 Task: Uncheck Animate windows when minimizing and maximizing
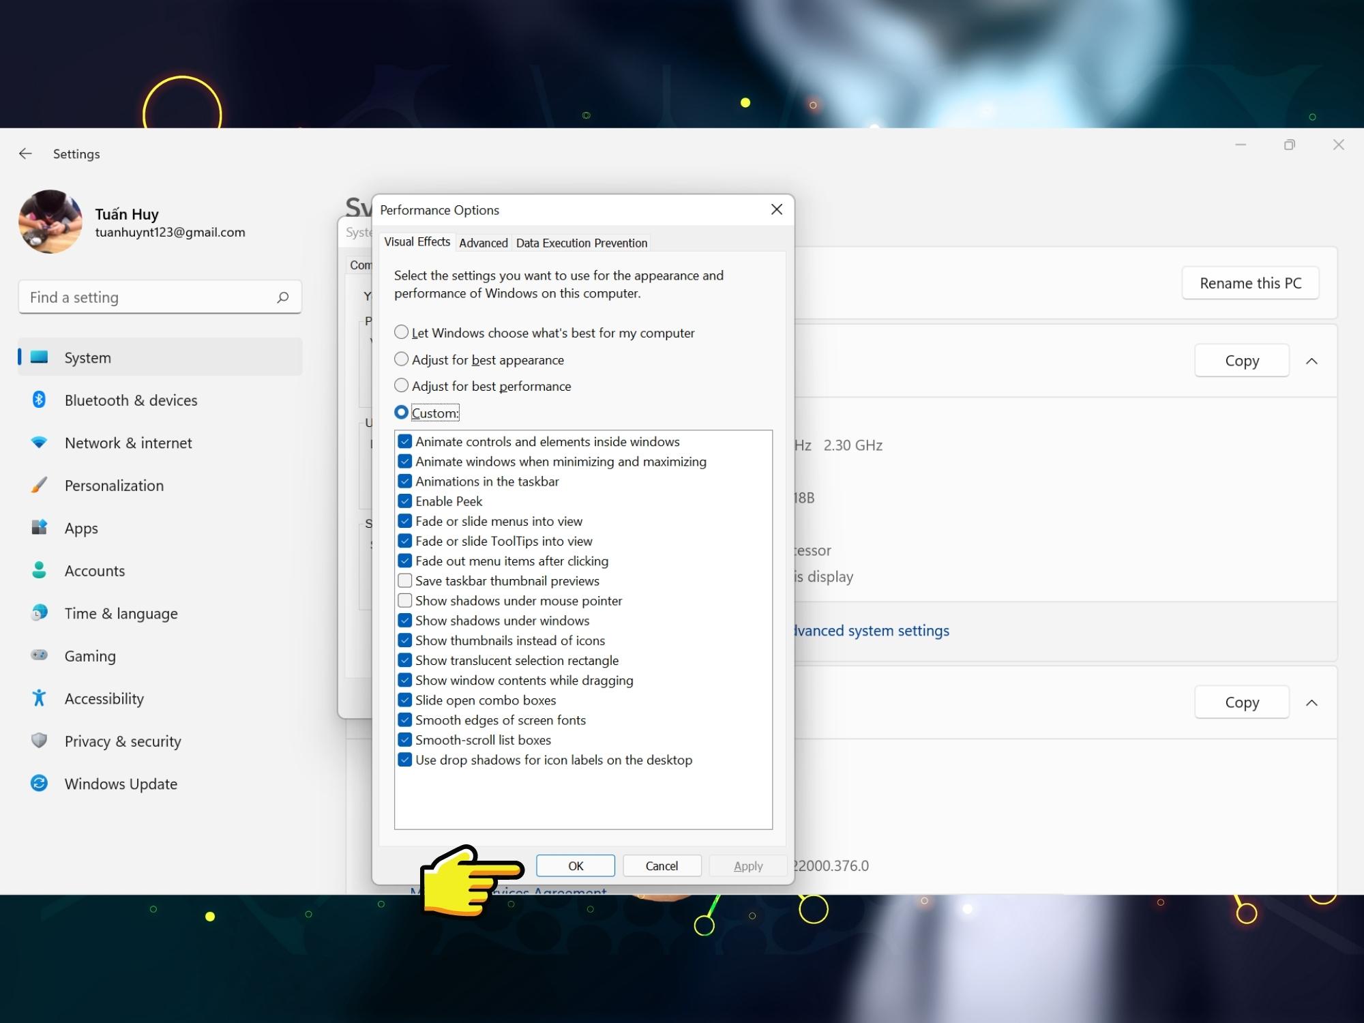[405, 461]
